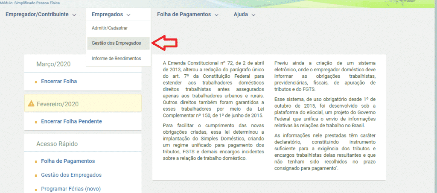437x193 pixels.
Task: Click the paragraph starting 'Esse sistema, de uso obrigatório'
Action: coord(325,112)
